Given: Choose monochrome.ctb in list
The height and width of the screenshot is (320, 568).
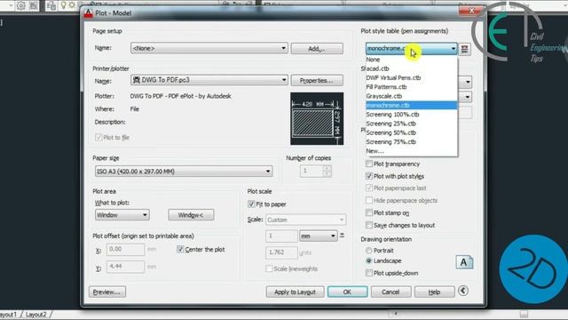Looking at the screenshot, I should 412,105.
